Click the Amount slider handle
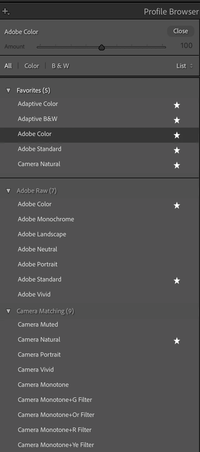The width and height of the screenshot is (200, 452). click(x=102, y=47)
